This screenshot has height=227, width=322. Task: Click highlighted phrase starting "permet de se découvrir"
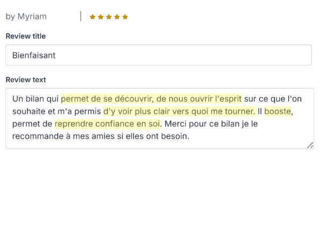click(151, 99)
